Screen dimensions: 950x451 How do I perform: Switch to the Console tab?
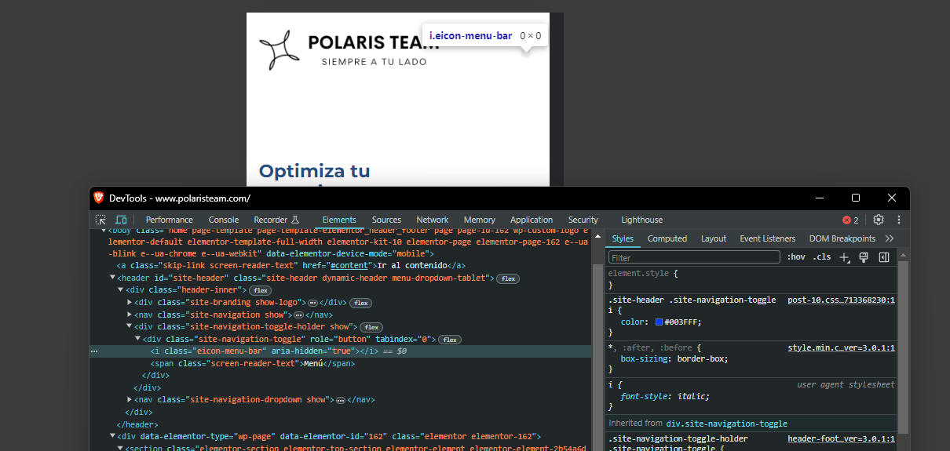click(224, 220)
